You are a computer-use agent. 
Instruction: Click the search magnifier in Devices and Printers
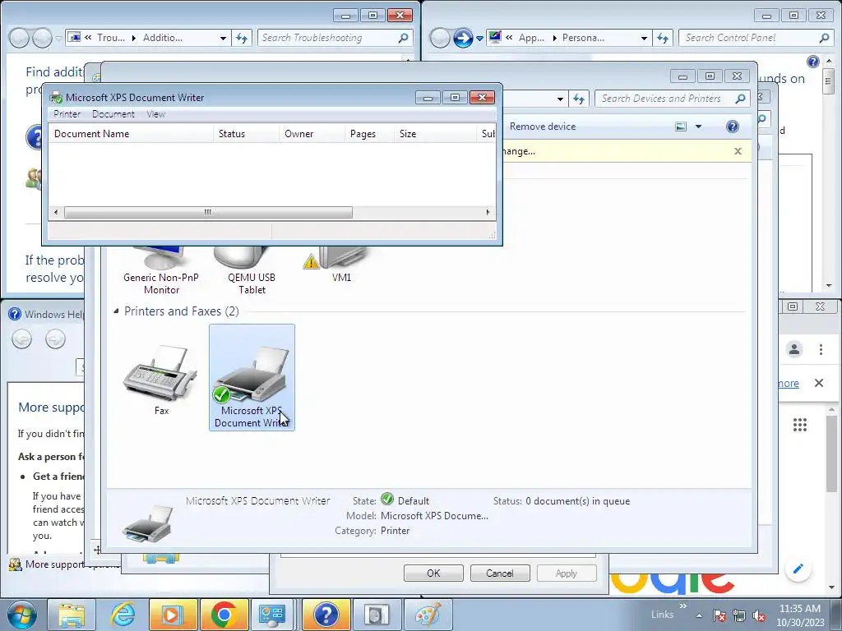point(741,99)
